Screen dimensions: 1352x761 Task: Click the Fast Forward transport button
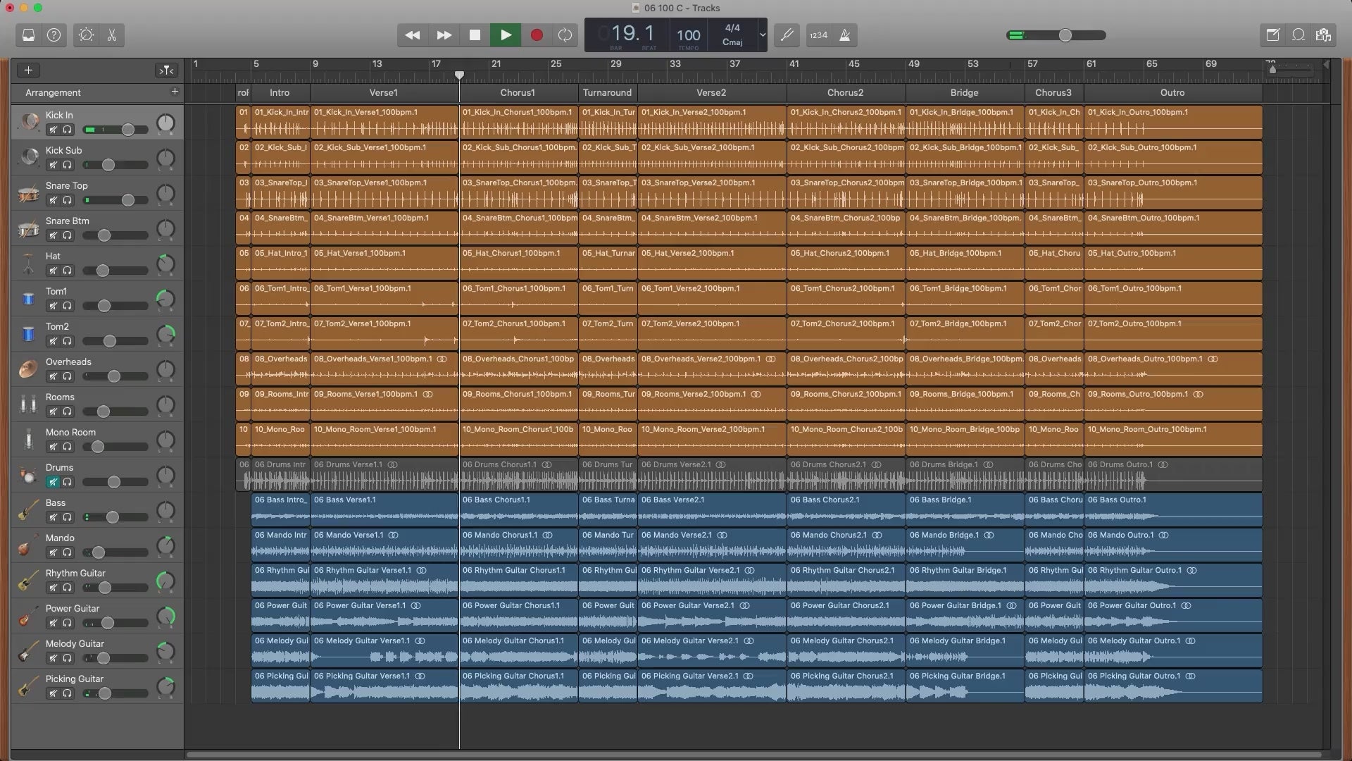[x=444, y=35]
